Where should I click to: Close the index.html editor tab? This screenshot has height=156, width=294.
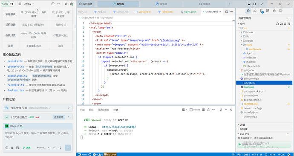[220, 12]
